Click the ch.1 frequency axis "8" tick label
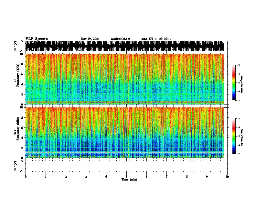Image resolution: width=256 pixels, height=198 pixels. [23, 64]
